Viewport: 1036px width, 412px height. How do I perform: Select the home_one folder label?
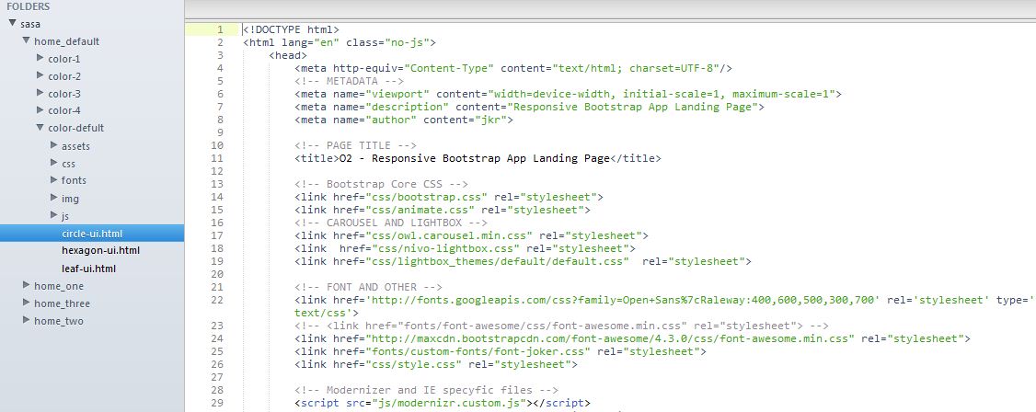(x=59, y=287)
